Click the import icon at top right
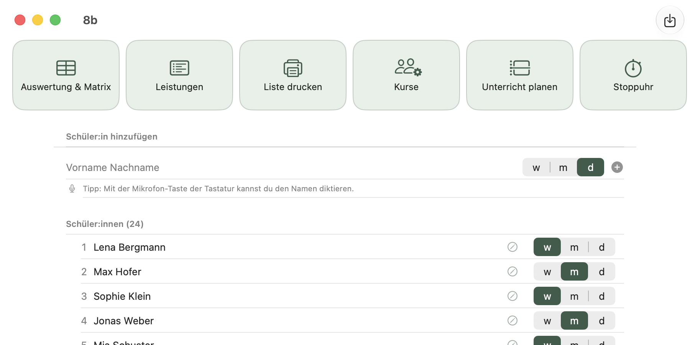Viewport: 690px width, 345px height. (670, 20)
